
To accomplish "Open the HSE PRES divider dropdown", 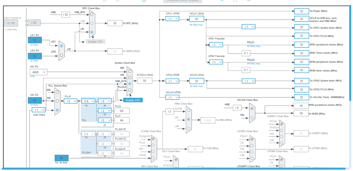I will click(39, 110).
